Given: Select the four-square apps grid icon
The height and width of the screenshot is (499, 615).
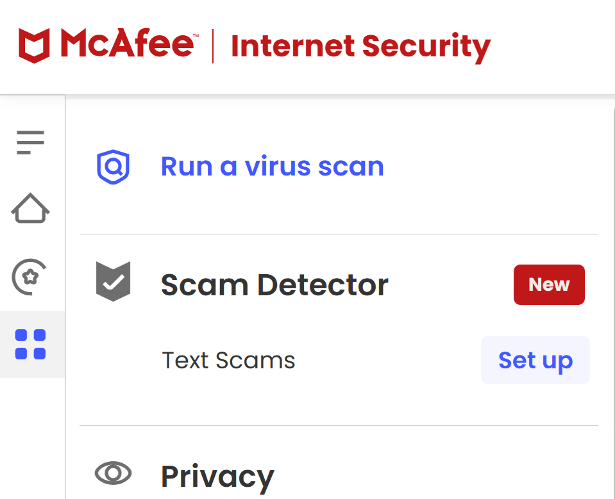Looking at the screenshot, I should [x=30, y=344].
